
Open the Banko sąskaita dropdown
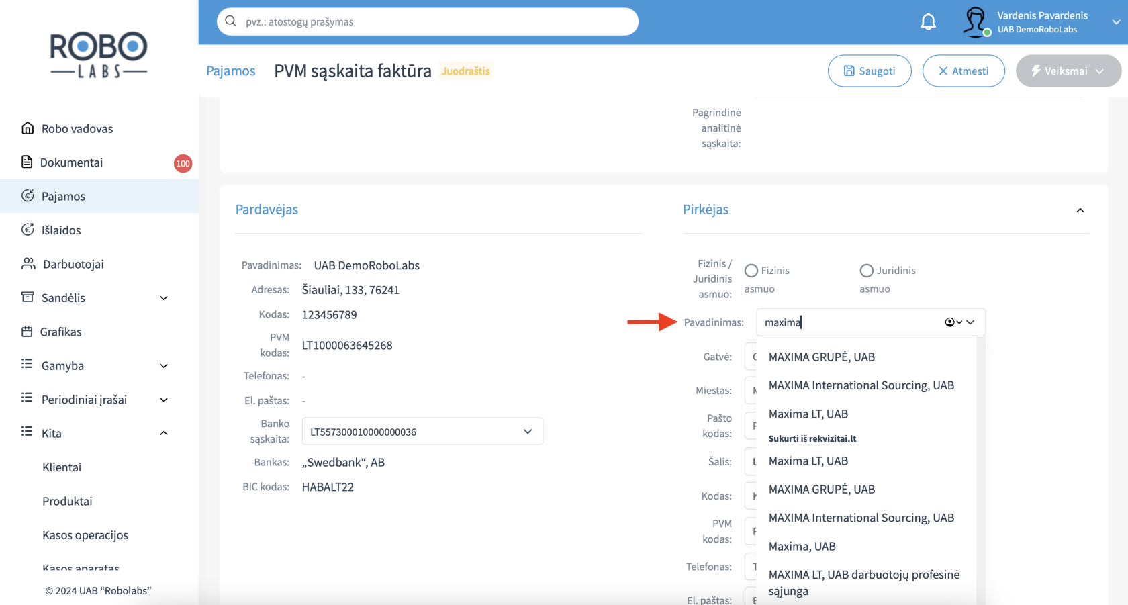[422, 432]
